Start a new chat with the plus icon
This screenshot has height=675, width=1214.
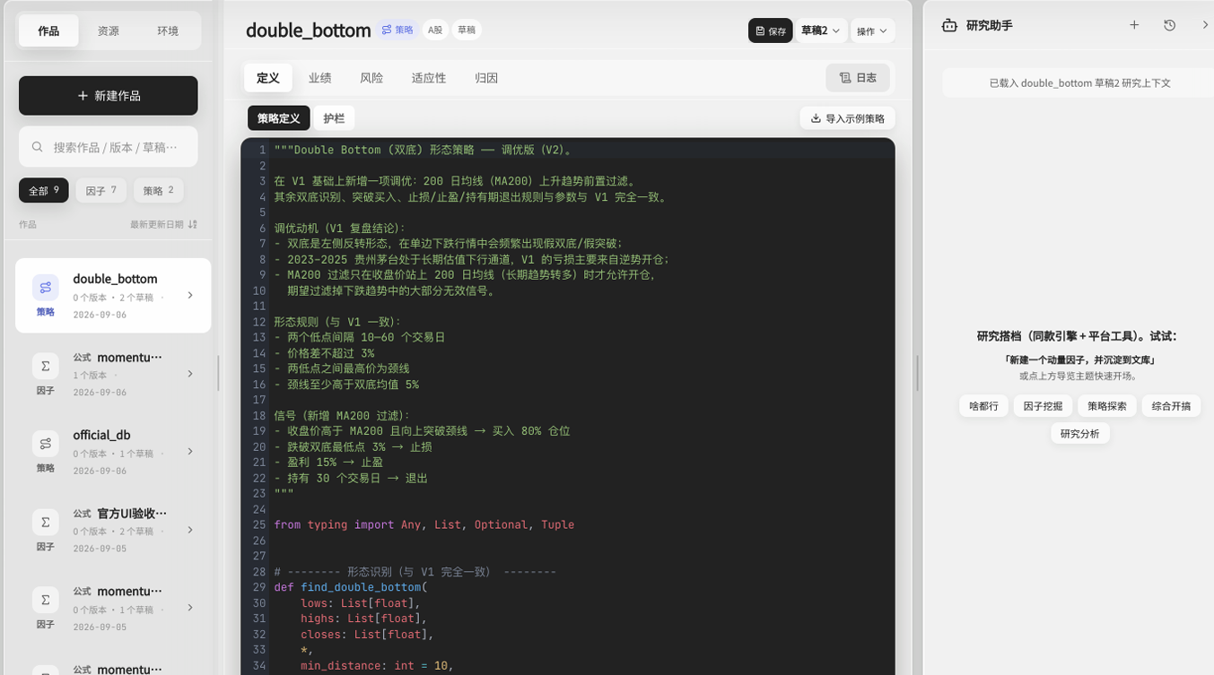(x=1134, y=25)
